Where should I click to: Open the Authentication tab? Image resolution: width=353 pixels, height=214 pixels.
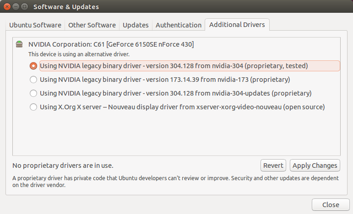point(179,25)
